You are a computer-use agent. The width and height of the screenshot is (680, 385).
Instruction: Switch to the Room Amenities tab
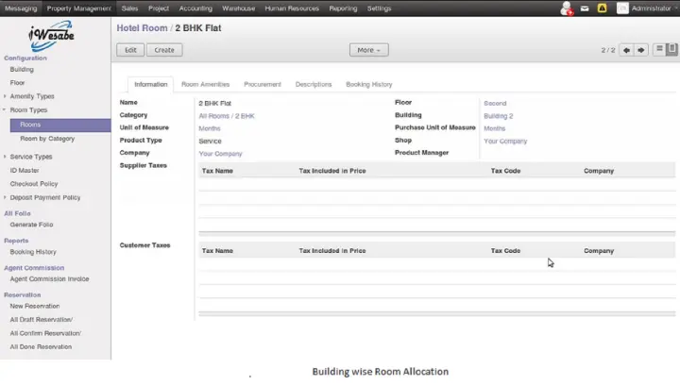pos(205,84)
